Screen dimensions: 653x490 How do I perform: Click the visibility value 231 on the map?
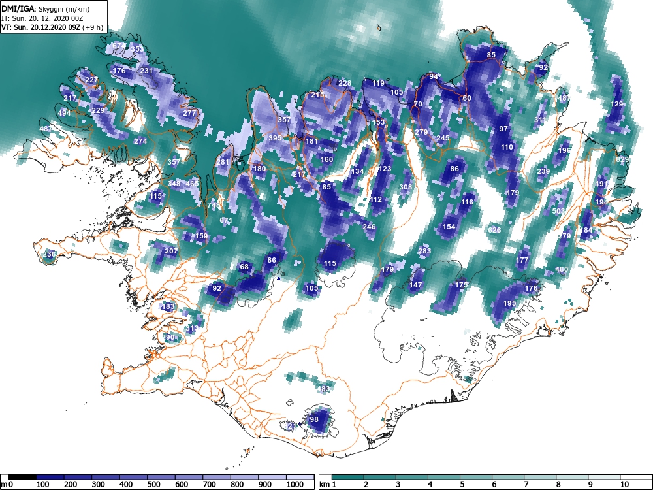point(146,71)
